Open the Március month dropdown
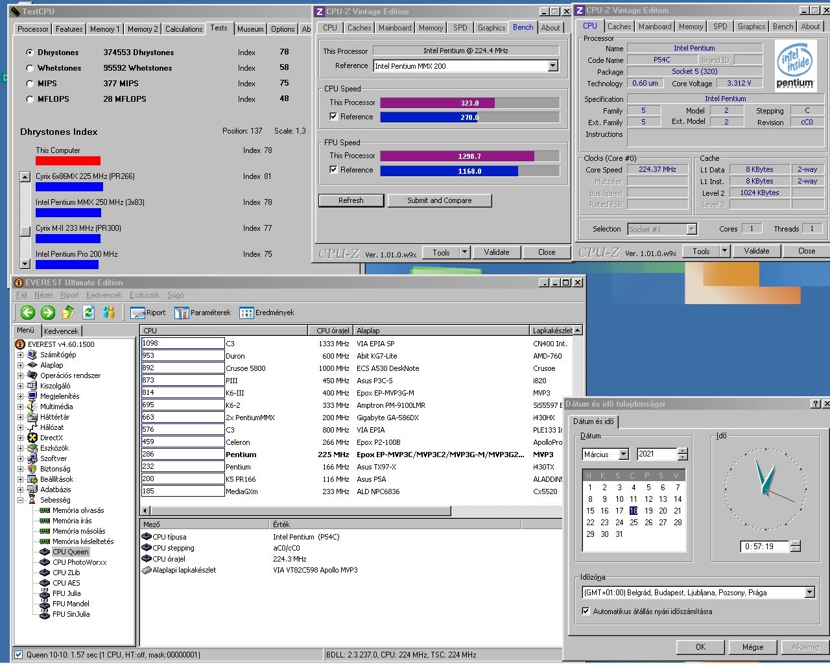This screenshot has width=830, height=664. click(623, 455)
